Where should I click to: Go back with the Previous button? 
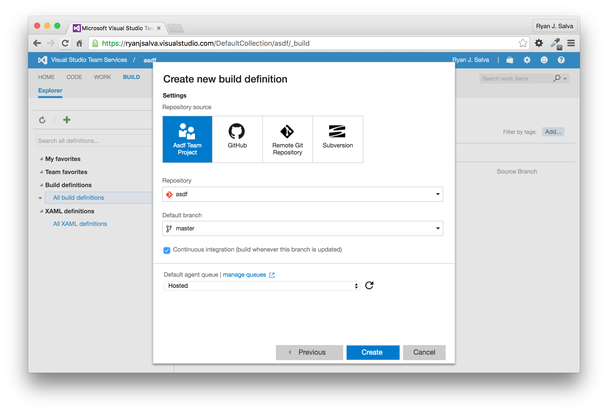309,352
